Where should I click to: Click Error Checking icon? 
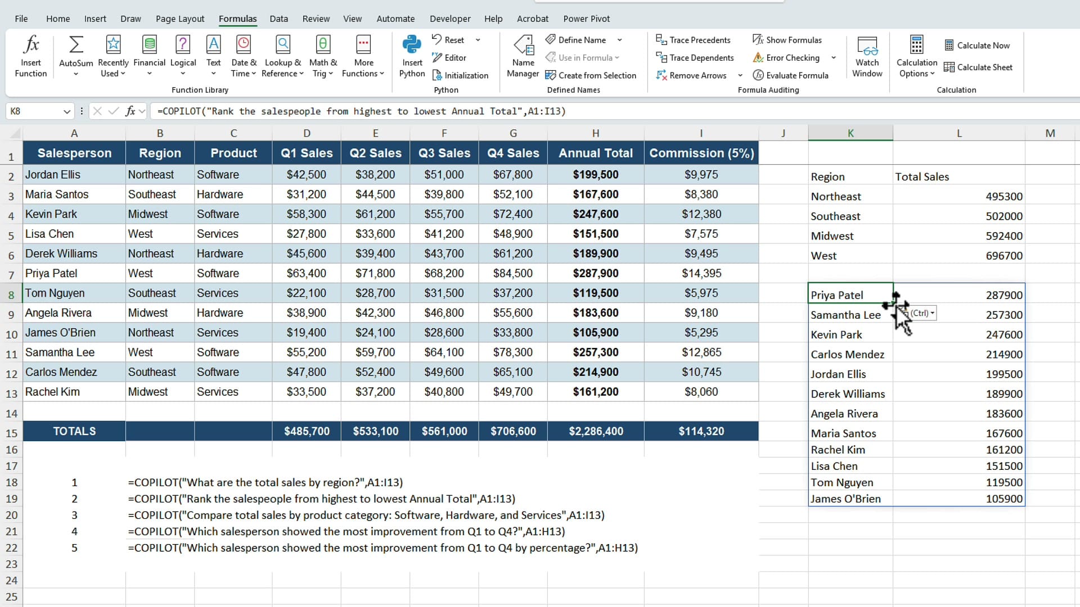point(758,57)
